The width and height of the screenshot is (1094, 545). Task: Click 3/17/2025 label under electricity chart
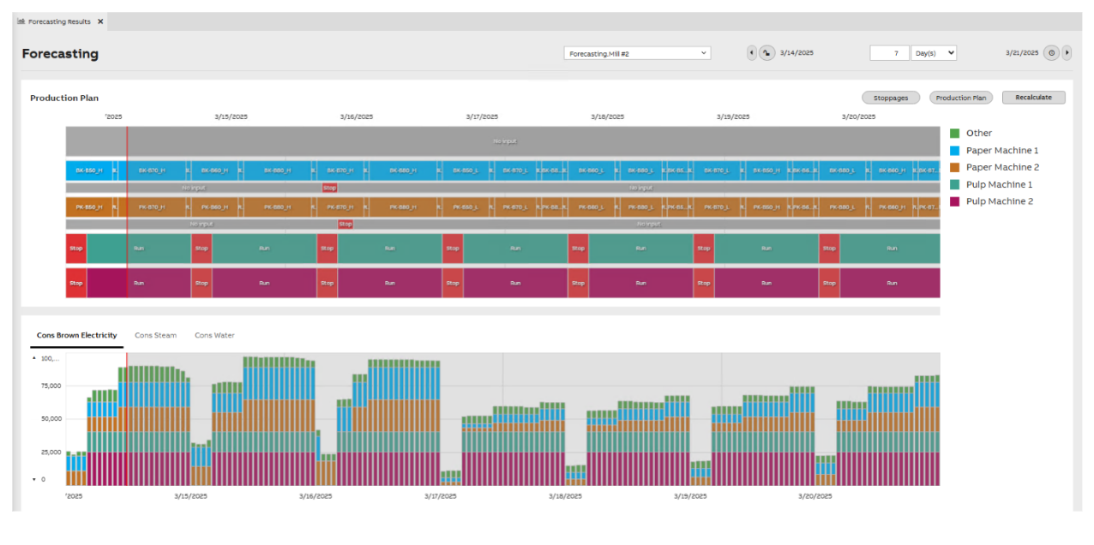click(x=441, y=495)
